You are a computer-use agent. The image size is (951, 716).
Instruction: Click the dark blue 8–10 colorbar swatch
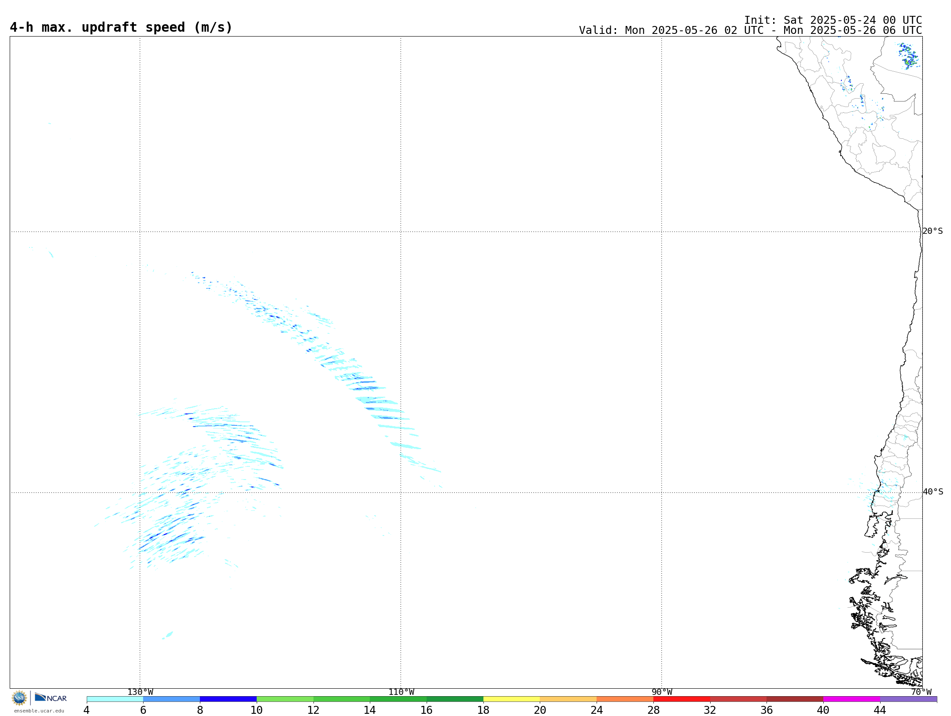[229, 699]
